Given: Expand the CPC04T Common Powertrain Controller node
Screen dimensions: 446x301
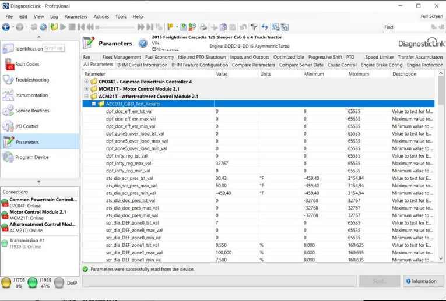Looking at the screenshot, I should 86,82.
